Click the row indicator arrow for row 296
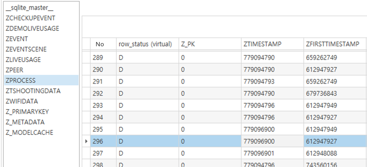Image resolution: width=367 pixels, height=167 pixels. coord(86,141)
